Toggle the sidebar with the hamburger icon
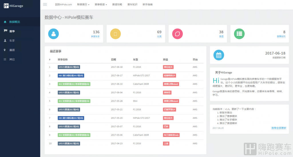 point(45,5)
